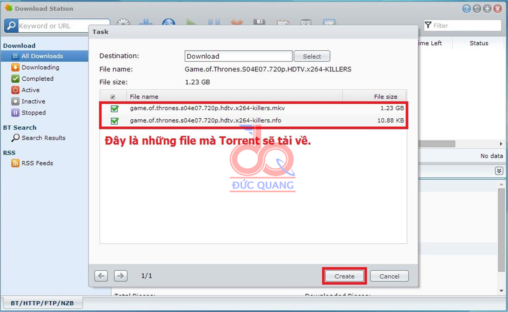
Task: Click the orange X remove toolbar icon
Action: click(237, 22)
